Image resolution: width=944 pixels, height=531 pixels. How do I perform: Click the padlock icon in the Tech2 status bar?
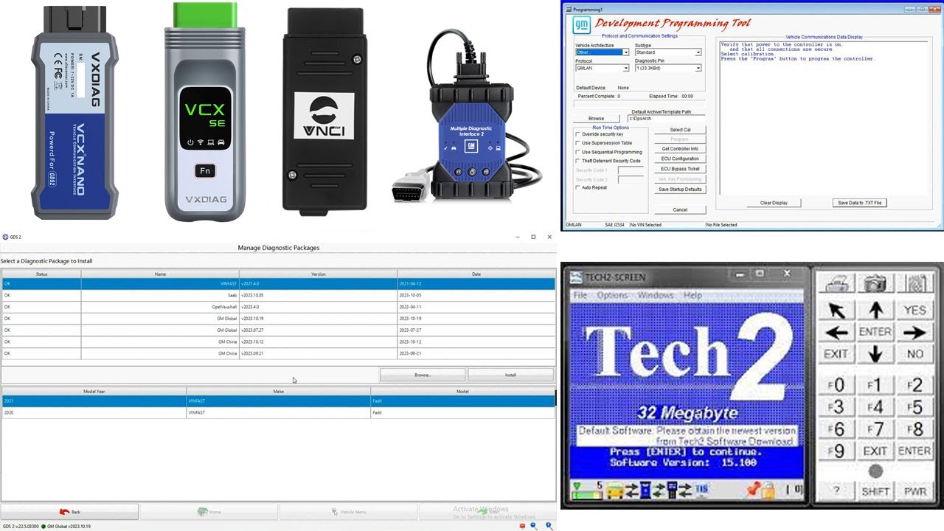tap(768, 489)
